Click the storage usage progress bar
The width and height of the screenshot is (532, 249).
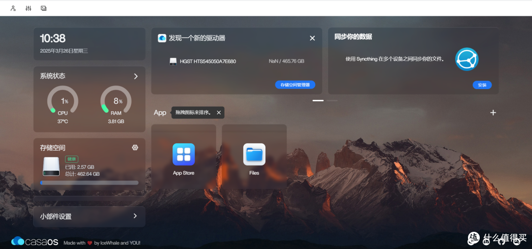click(x=89, y=183)
